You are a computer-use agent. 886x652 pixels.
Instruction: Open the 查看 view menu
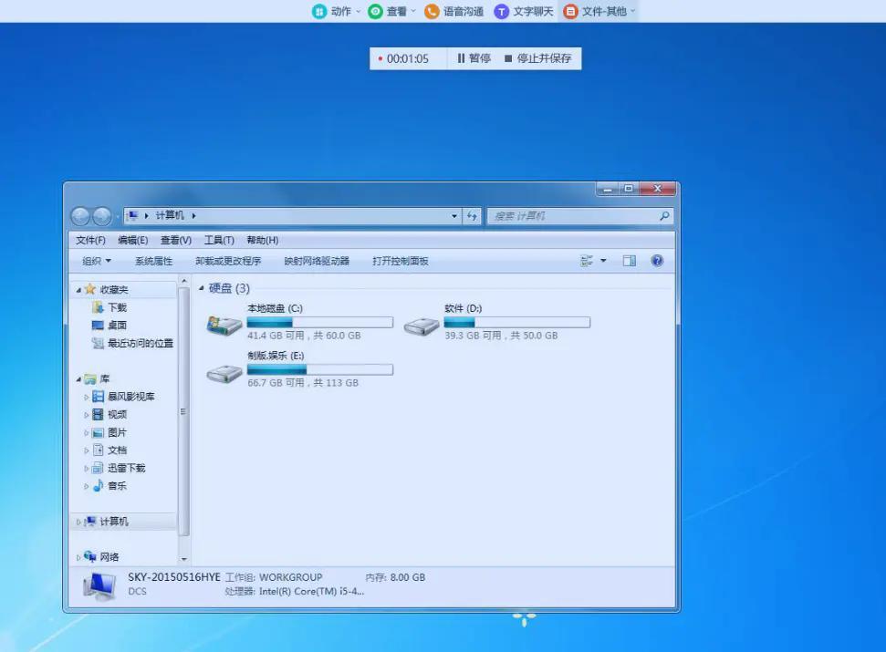tap(391, 11)
